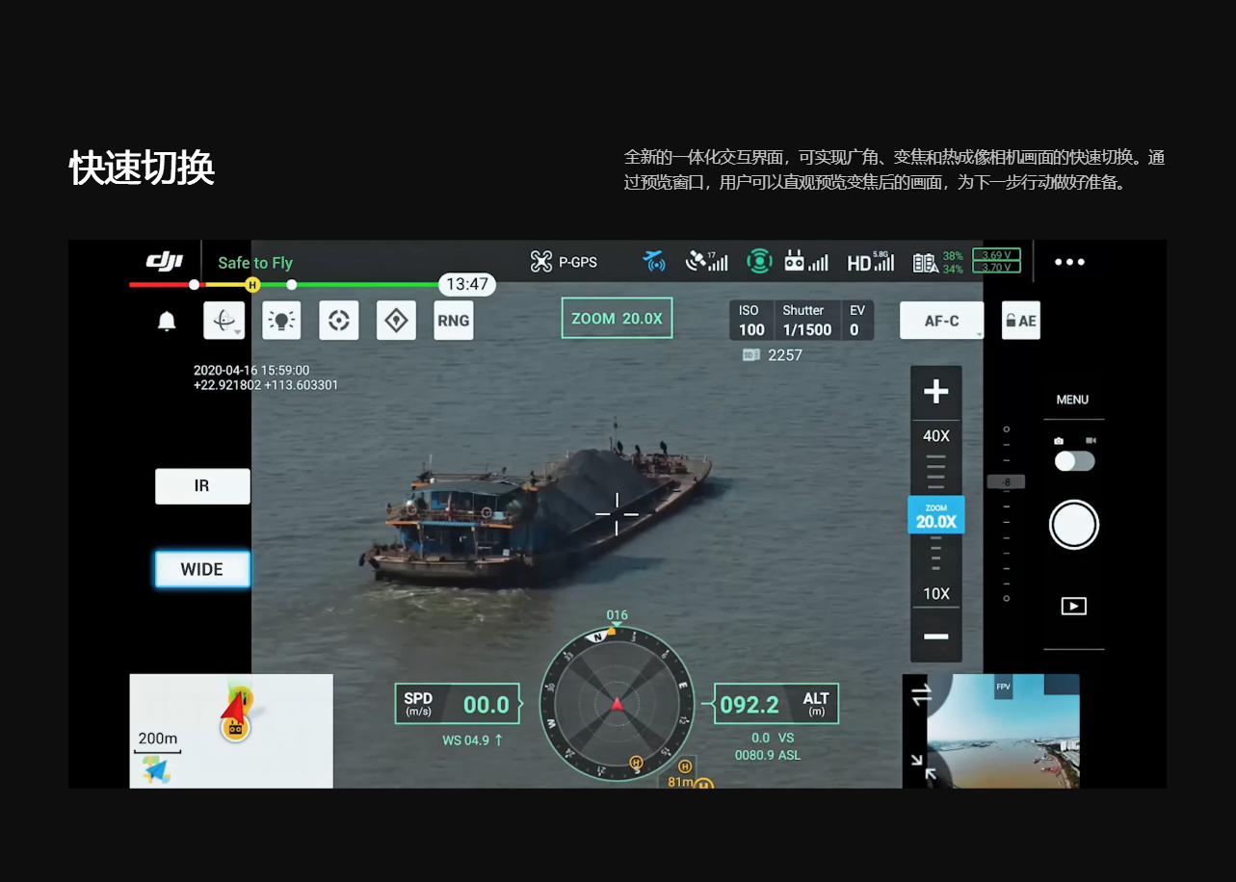This screenshot has height=882, width=1236.
Task: Turn on the beacon spotlight icon
Action: 281,320
